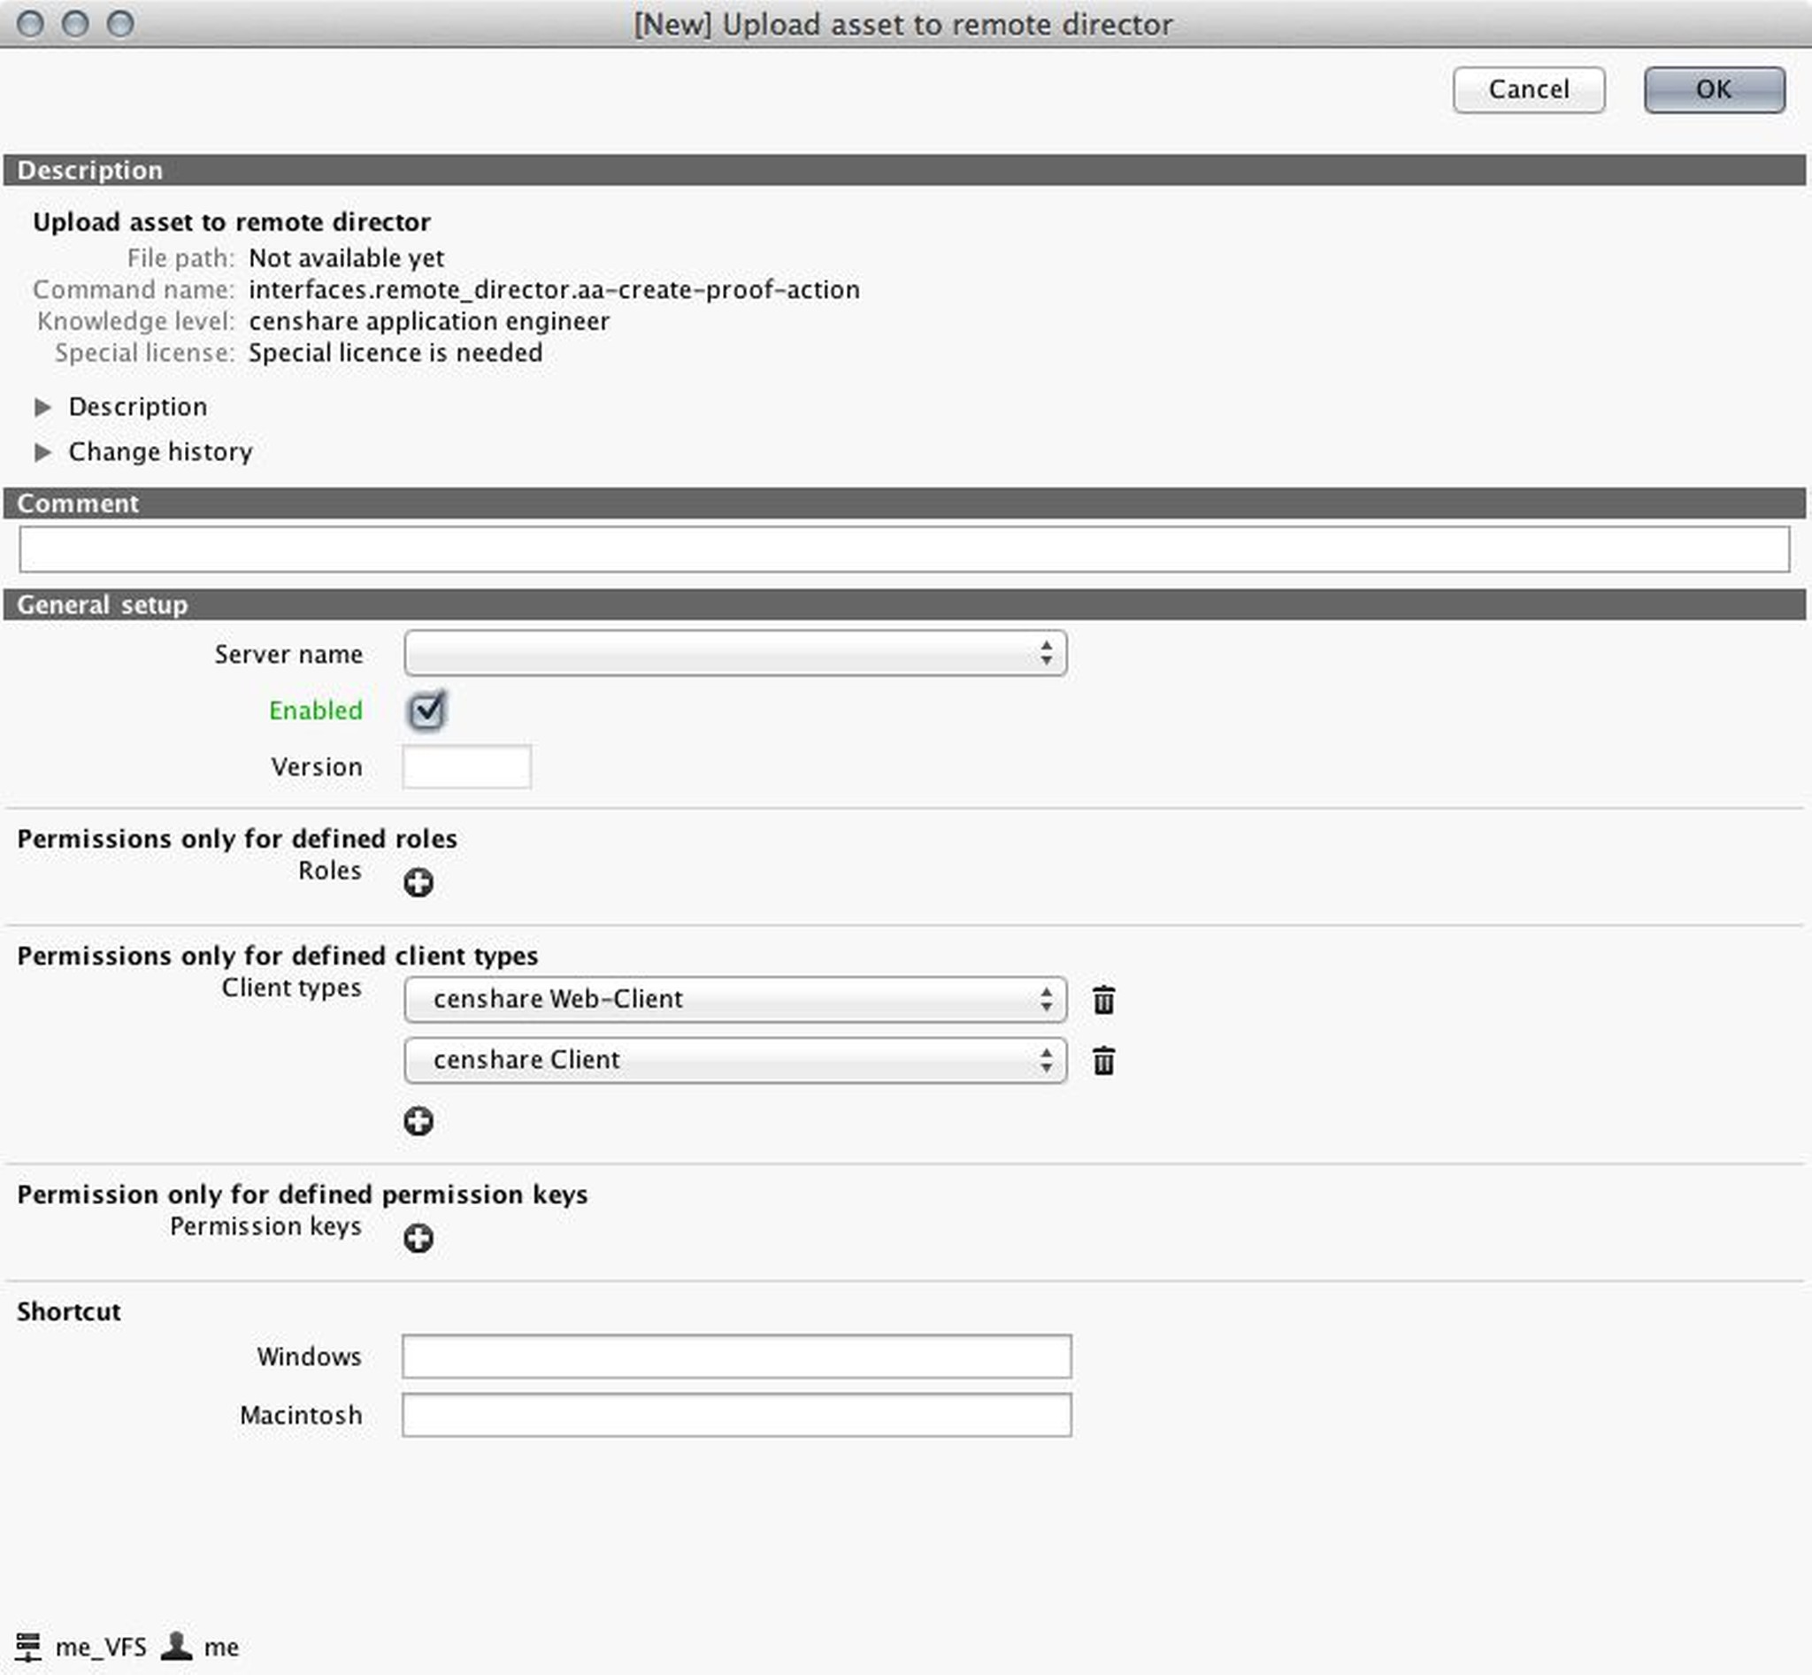
Task: Open the Server name dropdown
Action: (734, 654)
